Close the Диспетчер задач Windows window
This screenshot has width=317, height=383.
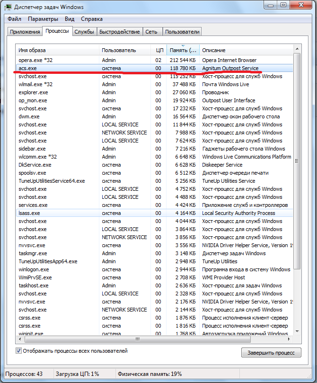(x=301, y=5)
